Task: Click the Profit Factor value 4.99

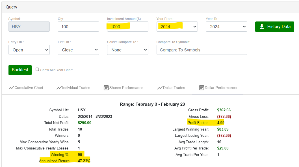Action: [221, 123]
